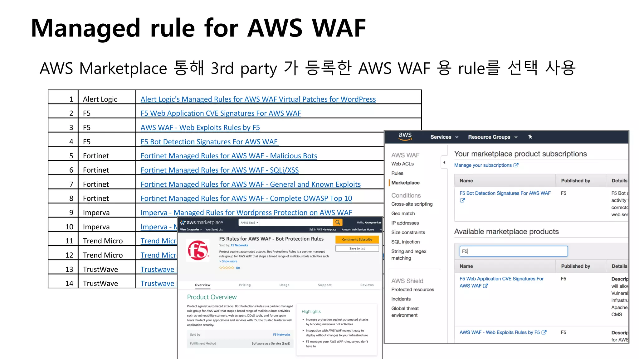This screenshot has height=359, width=639.
Task: Click the Continue to Subscribe button
Action: (357, 240)
